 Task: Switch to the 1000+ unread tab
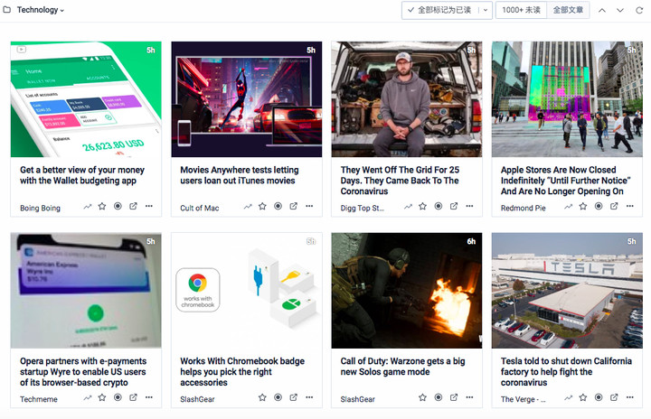[x=521, y=10]
